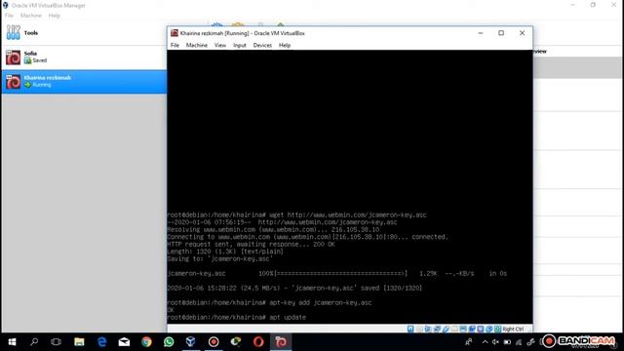Image resolution: width=624 pixels, height=351 pixels.
Task: Click the 'apt-key add jcameron-key.asc' terminal line
Action: (269, 302)
